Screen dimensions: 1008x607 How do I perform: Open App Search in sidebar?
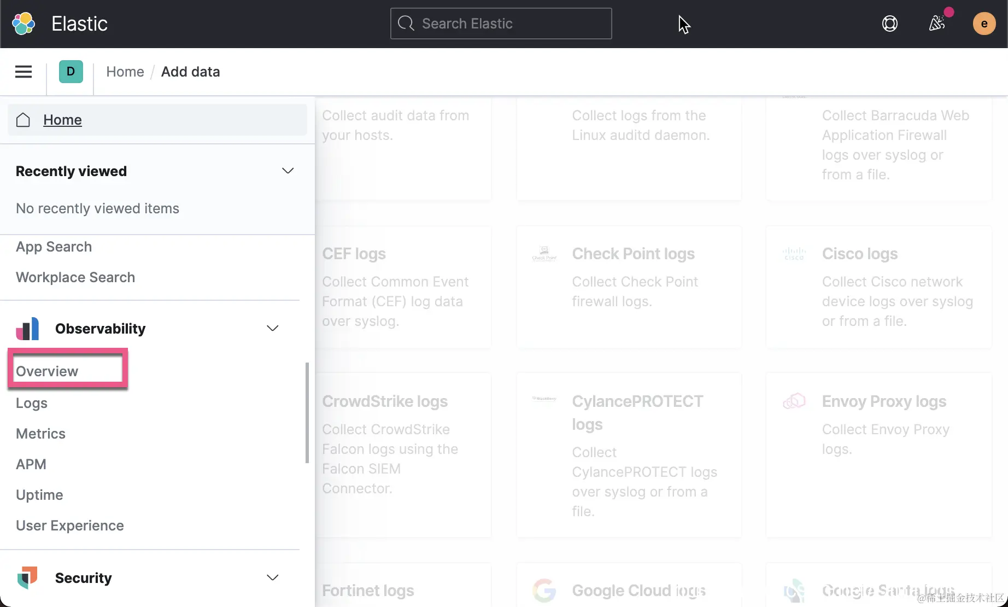54,247
